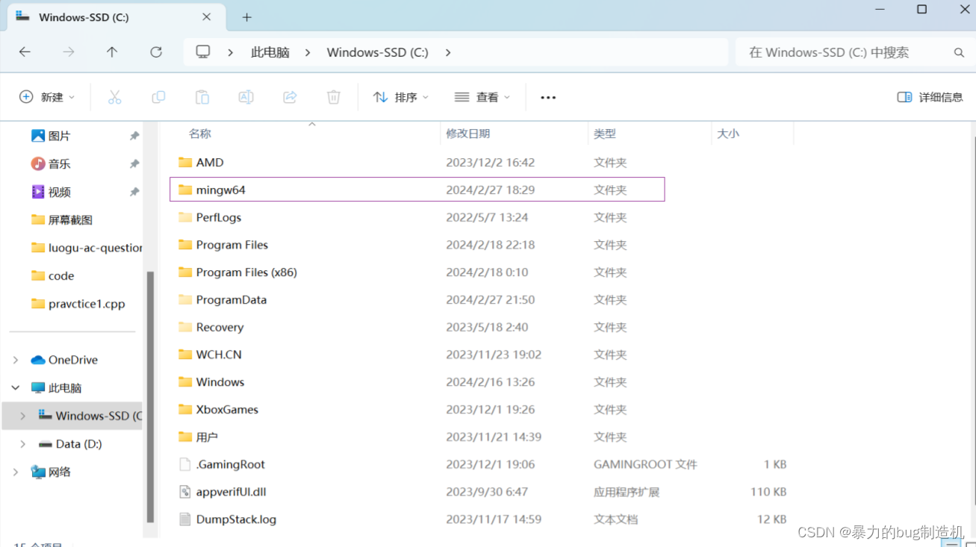Open the 排序 sort dropdown
This screenshot has height=547, width=976.
pos(401,97)
